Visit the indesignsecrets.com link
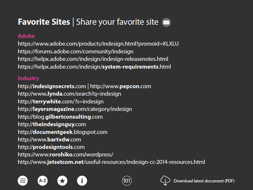 tap(52, 86)
